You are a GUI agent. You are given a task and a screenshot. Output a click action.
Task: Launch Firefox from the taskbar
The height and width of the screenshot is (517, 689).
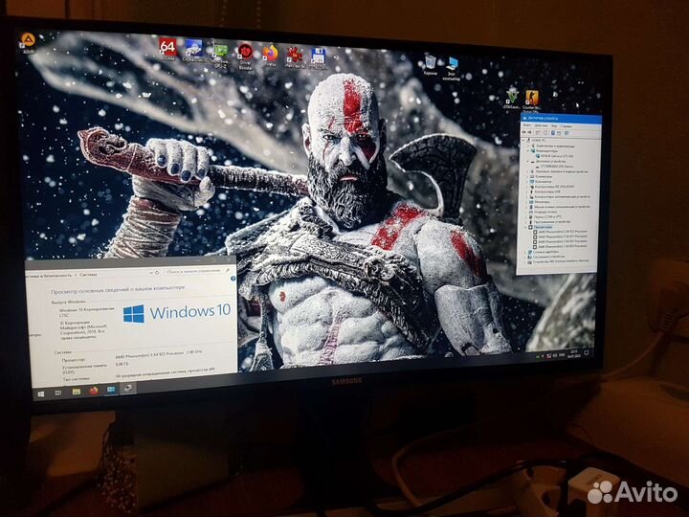tap(94, 391)
